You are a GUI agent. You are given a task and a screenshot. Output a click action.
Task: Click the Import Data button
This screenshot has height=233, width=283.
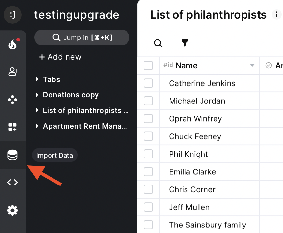tap(54, 155)
